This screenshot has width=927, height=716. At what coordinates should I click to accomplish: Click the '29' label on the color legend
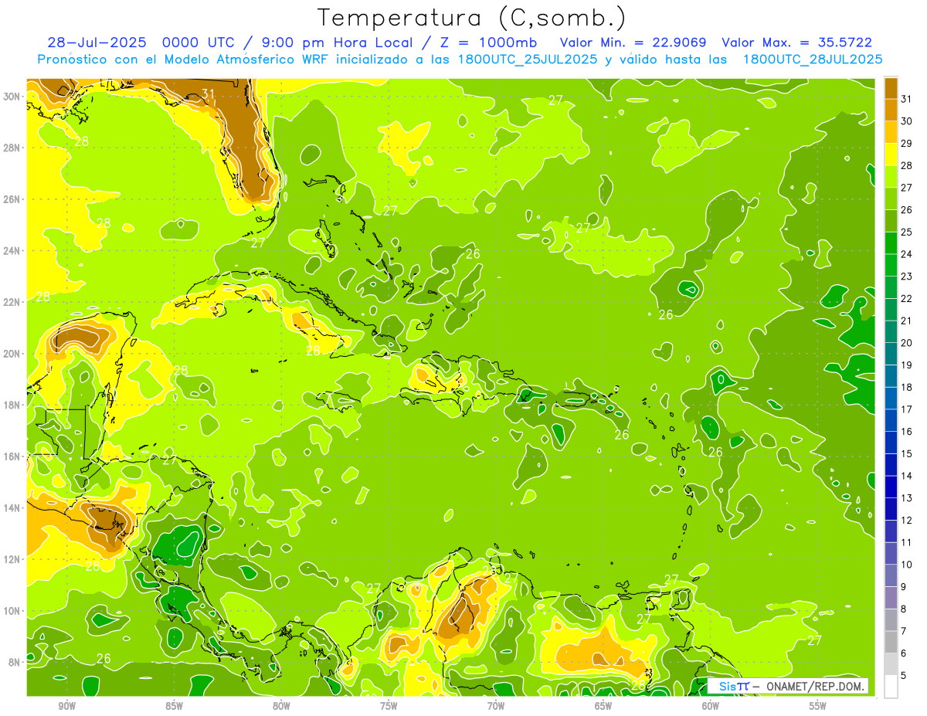(906, 144)
